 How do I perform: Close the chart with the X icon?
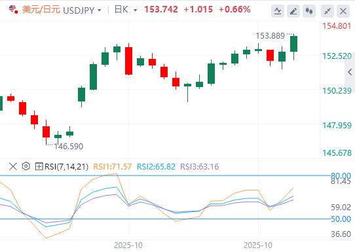343,11
